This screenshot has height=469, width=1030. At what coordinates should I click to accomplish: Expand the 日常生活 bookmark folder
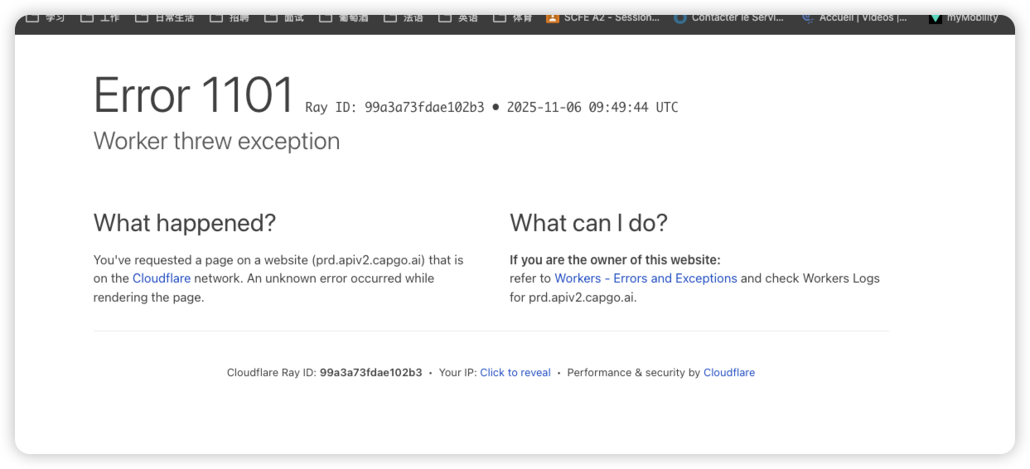[x=164, y=17]
